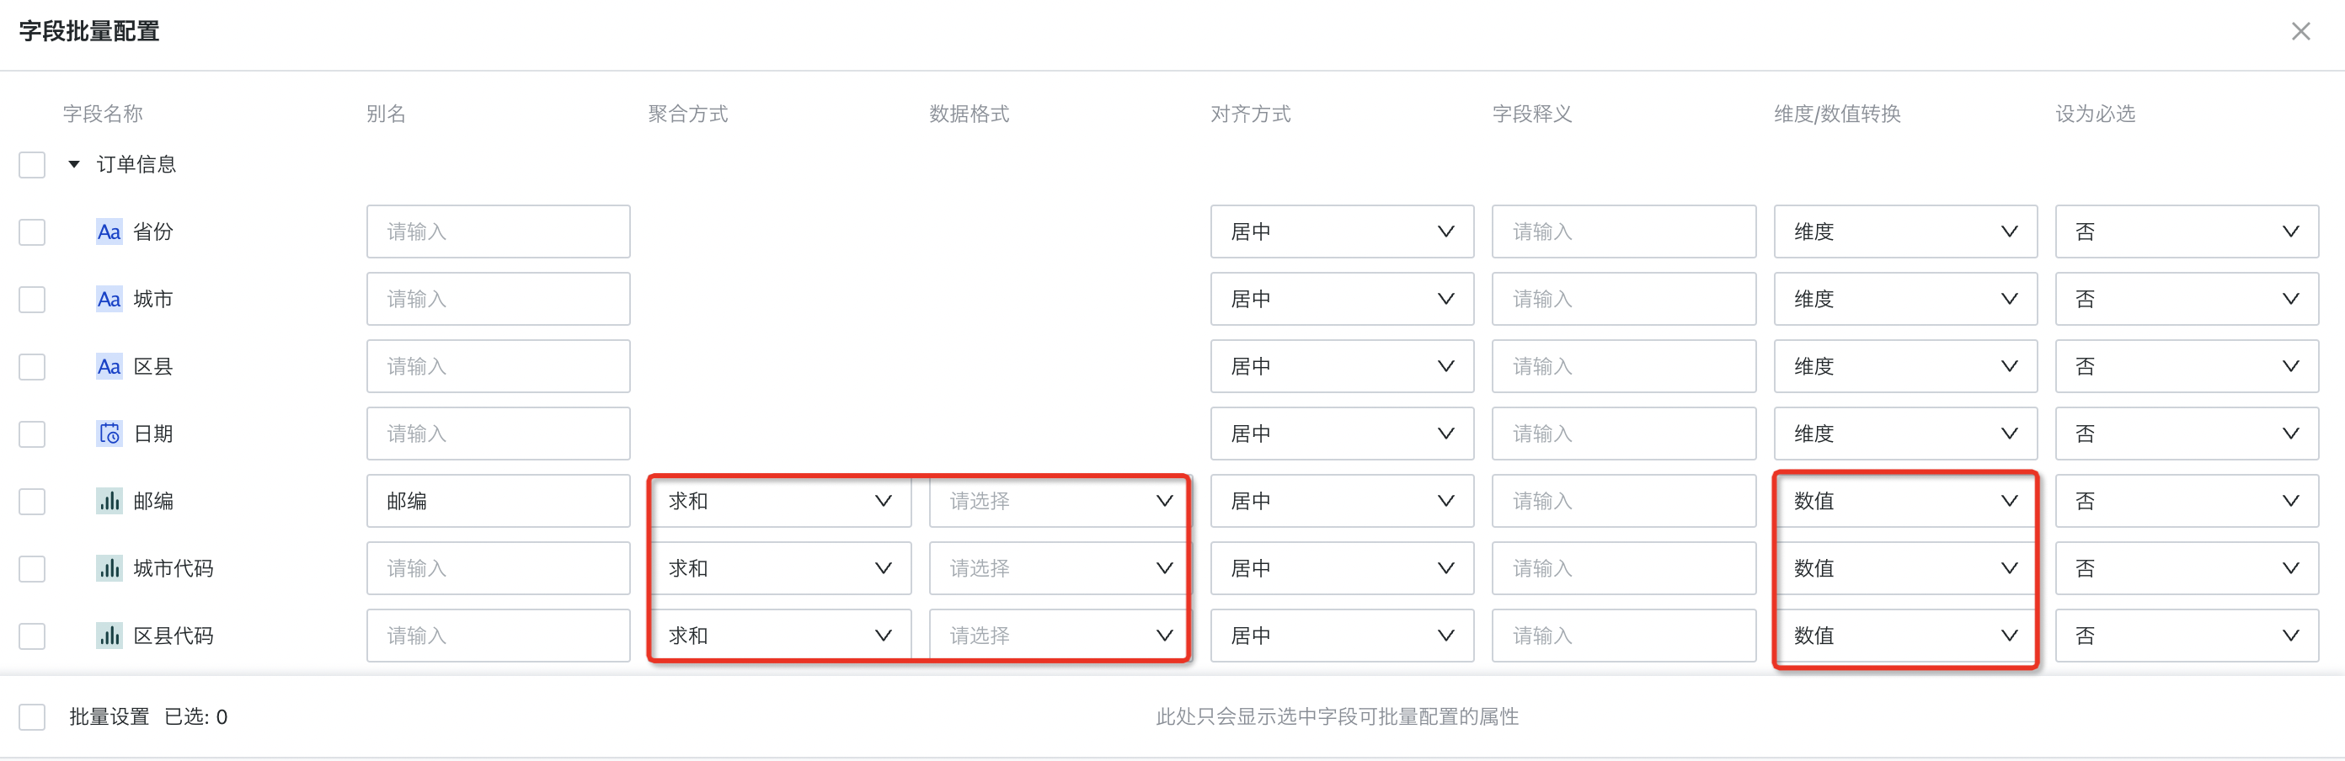Close the 字段批量配置 dialog
The image size is (2345, 761).
point(2300,32)
